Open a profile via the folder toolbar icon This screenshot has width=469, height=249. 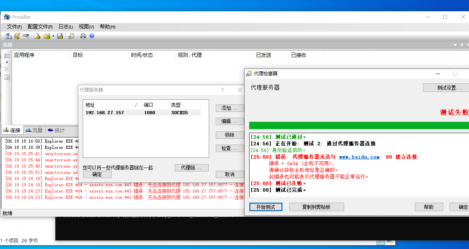[47, 36]
